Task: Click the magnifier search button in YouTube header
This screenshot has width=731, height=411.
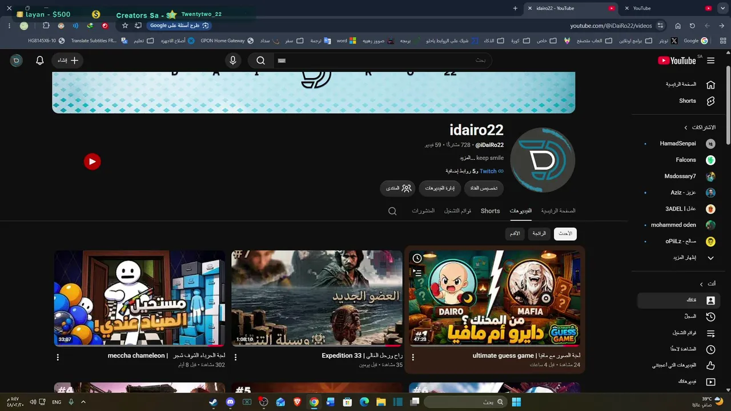Action: click(x=260, y=61)
